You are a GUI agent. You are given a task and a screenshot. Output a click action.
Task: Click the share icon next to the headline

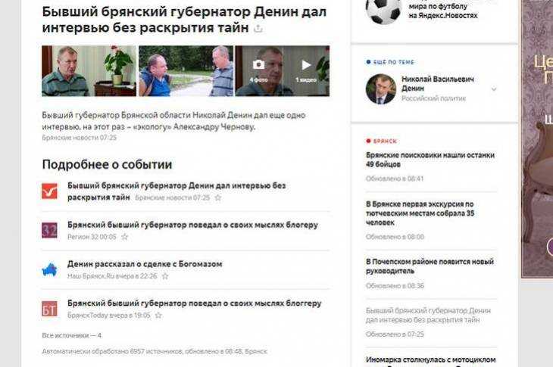[258, 29]
